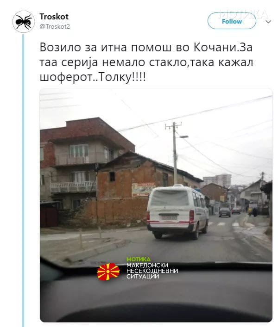Viewport: 278px width, 327px height.
Task: Open Troskot's ant profile avatar
Action: (x=23, y=21)
